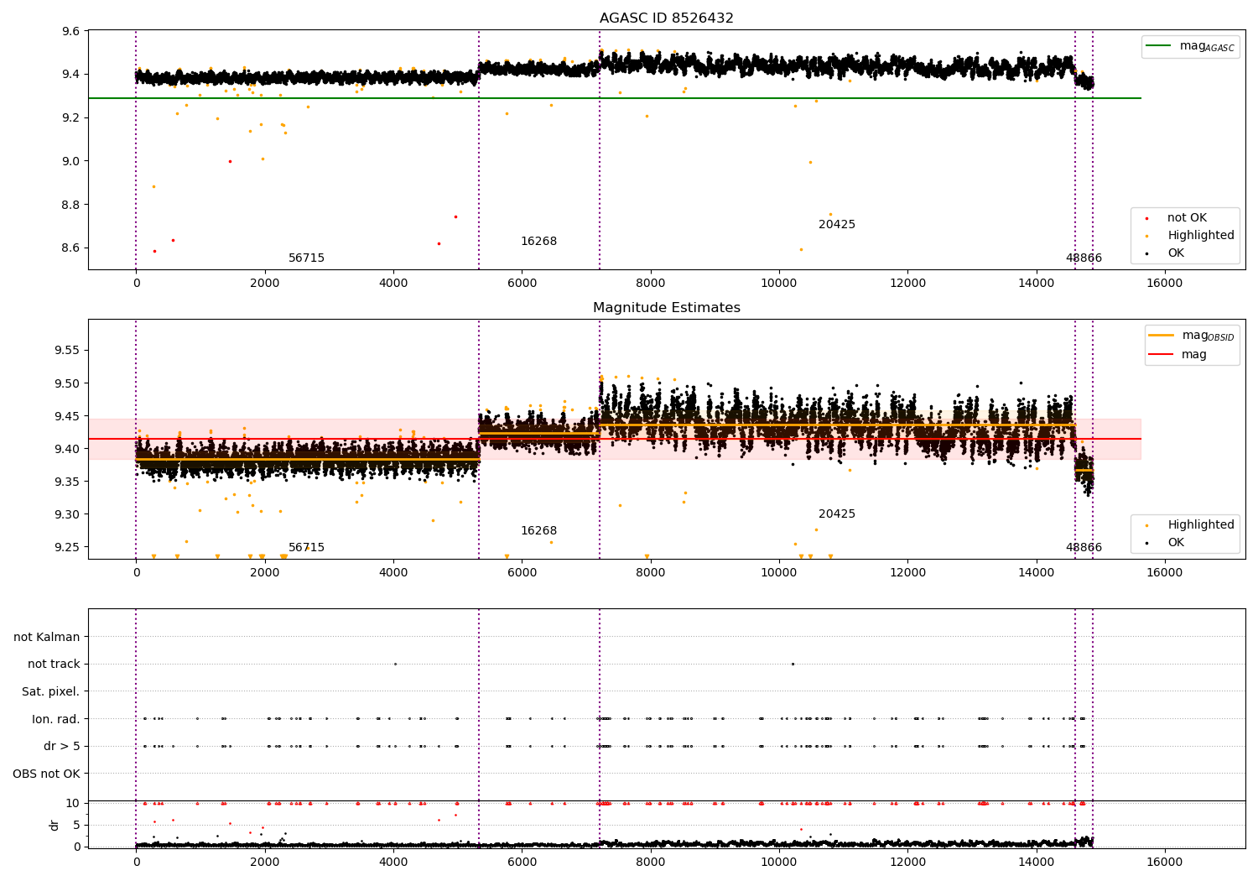Click the 'dr > 5' row label
This screenshot has width=1258, height=881.
pyautogui.click(x=62, y=747)
